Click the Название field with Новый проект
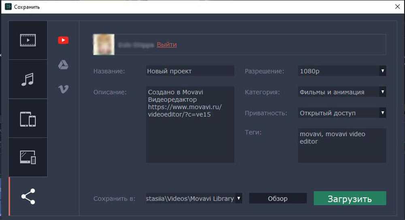The image size is (405, 220). (190, 71)
